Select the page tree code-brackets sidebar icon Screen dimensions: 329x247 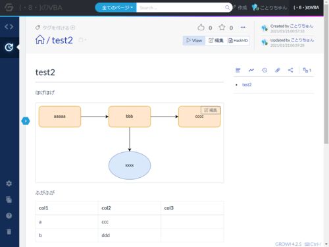[9, 27]
